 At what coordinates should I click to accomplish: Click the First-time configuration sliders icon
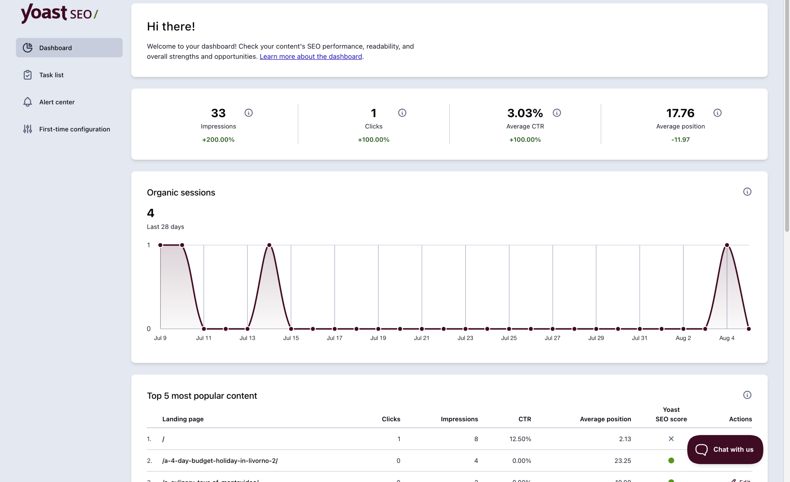pos(27,129)
